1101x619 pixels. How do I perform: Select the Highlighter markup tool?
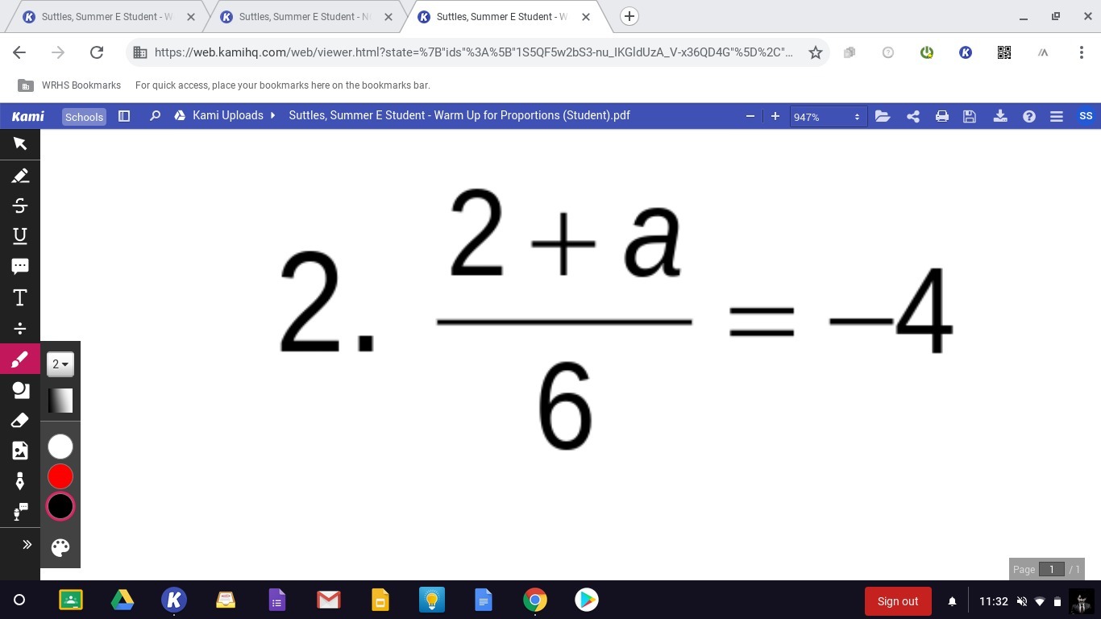tap(20, 175)
